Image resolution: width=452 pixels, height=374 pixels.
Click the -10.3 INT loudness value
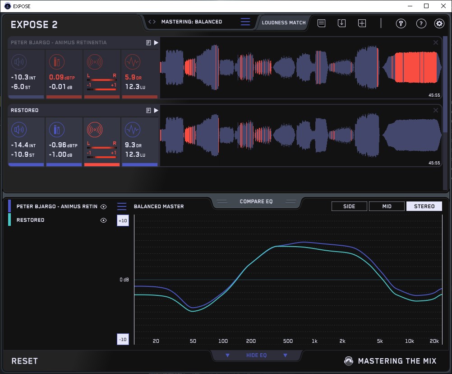pos(23,77)
